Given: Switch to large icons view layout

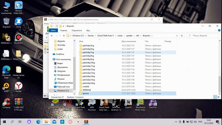Looking at the screenshot, I should pyautogui.click(x=219, y=97).
